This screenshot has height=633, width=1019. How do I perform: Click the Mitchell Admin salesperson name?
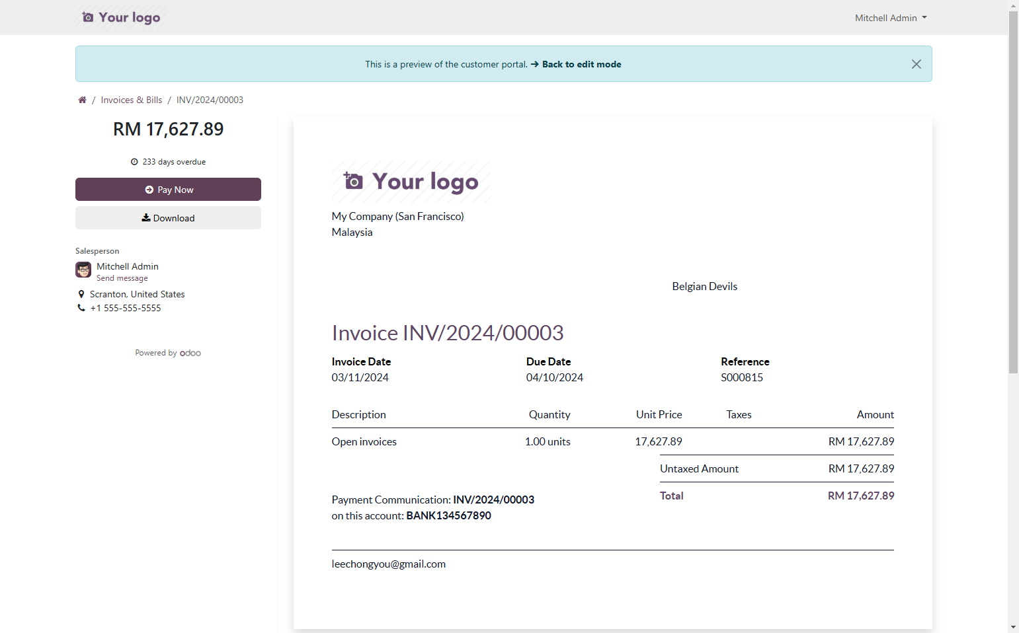click(x=128, y=266)
